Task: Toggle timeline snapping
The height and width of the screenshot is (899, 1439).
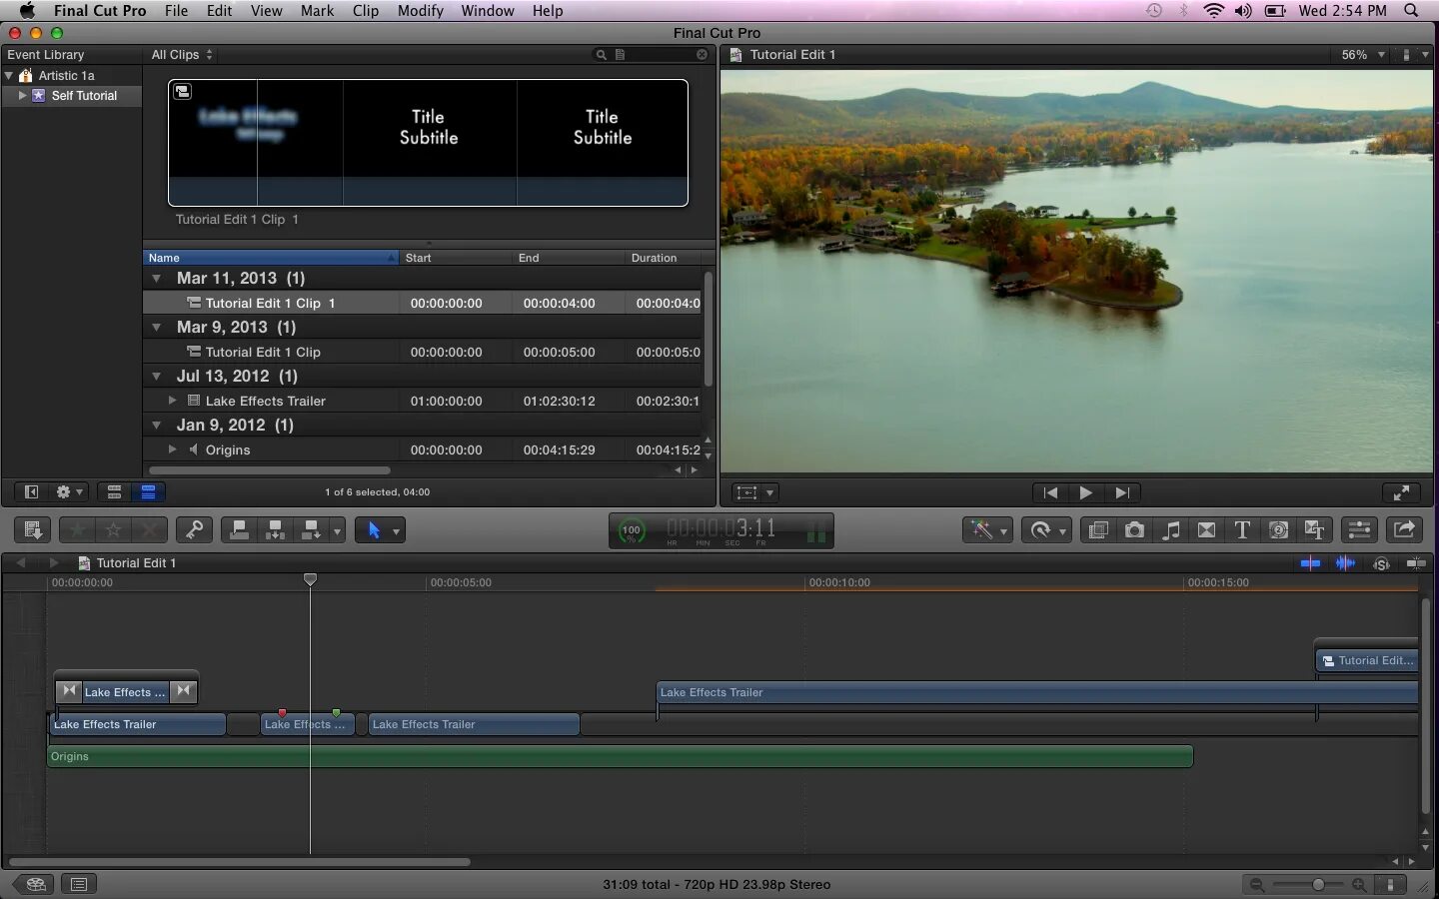Action: click(x=1416, y=563)
